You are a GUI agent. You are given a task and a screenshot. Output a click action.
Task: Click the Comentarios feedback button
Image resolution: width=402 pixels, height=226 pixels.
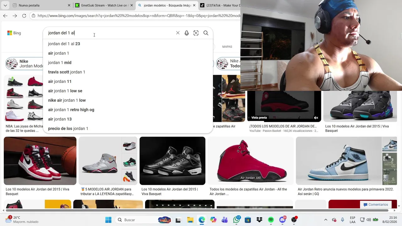point(376,205)
